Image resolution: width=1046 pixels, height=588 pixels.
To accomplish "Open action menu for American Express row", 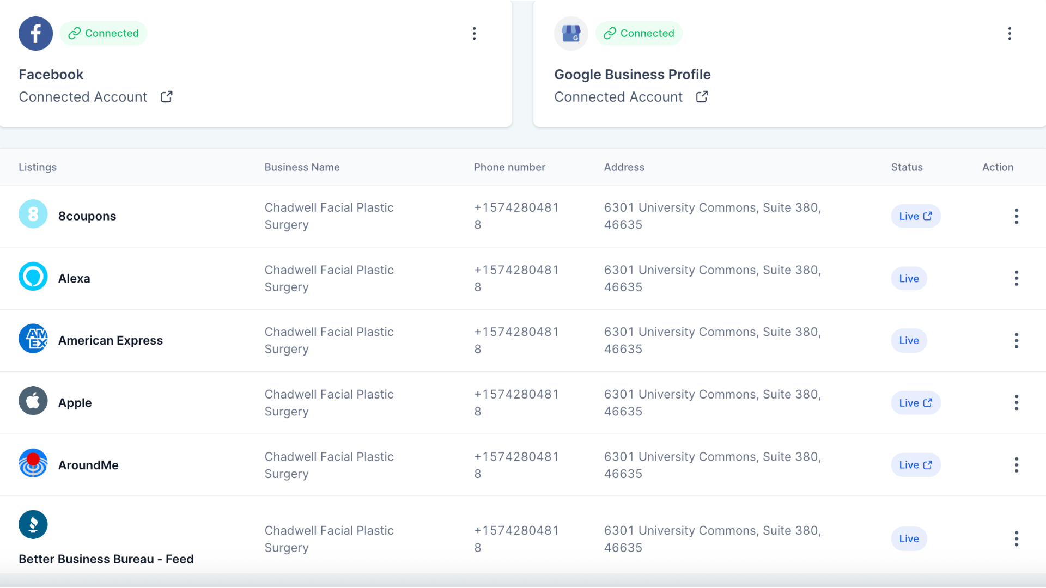I will [1017, 341].
